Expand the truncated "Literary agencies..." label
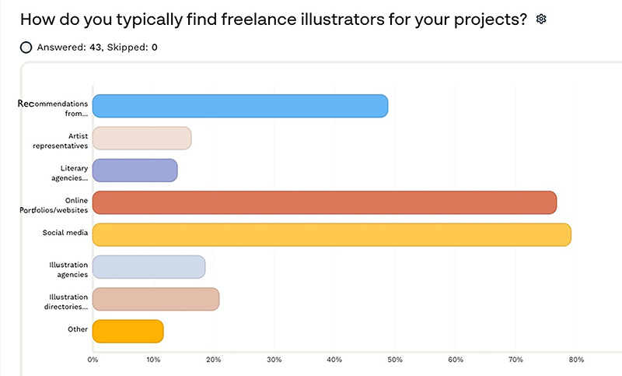Image resolution: width=622 pixels, height=376 pixels. tap(68, 172)
